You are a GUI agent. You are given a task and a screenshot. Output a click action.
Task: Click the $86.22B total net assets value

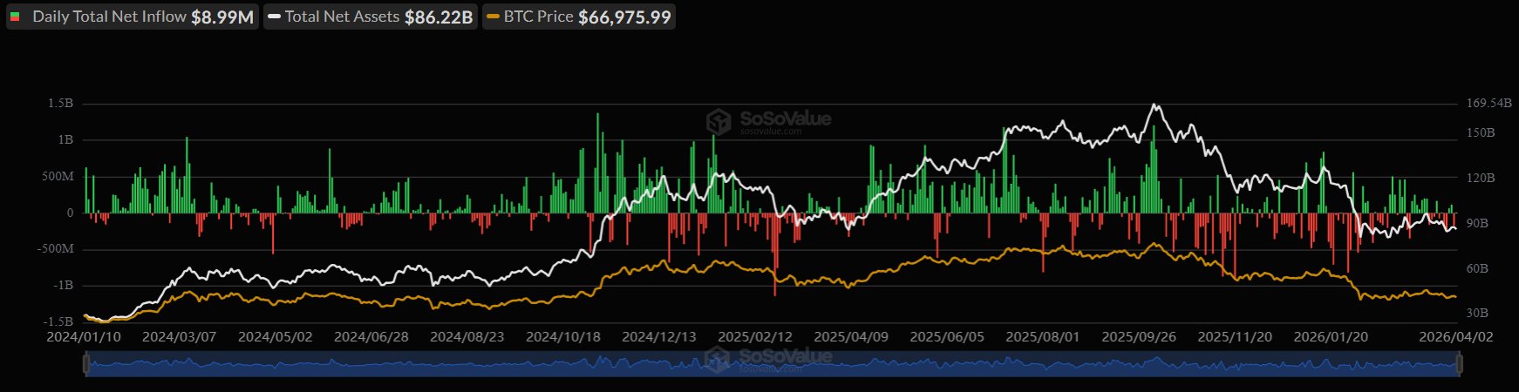pos(439,17)
